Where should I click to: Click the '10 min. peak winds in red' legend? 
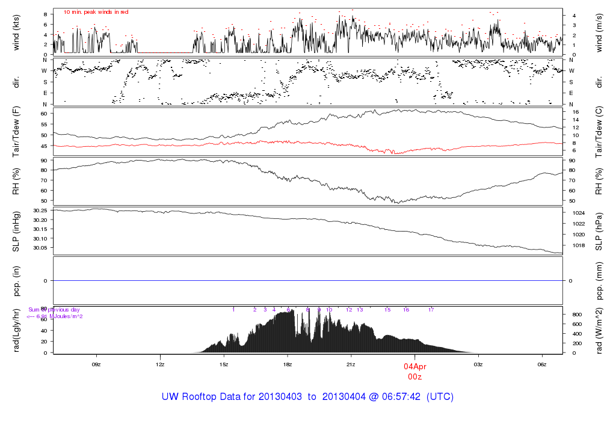pyautogui.click(x=96, y=12)
